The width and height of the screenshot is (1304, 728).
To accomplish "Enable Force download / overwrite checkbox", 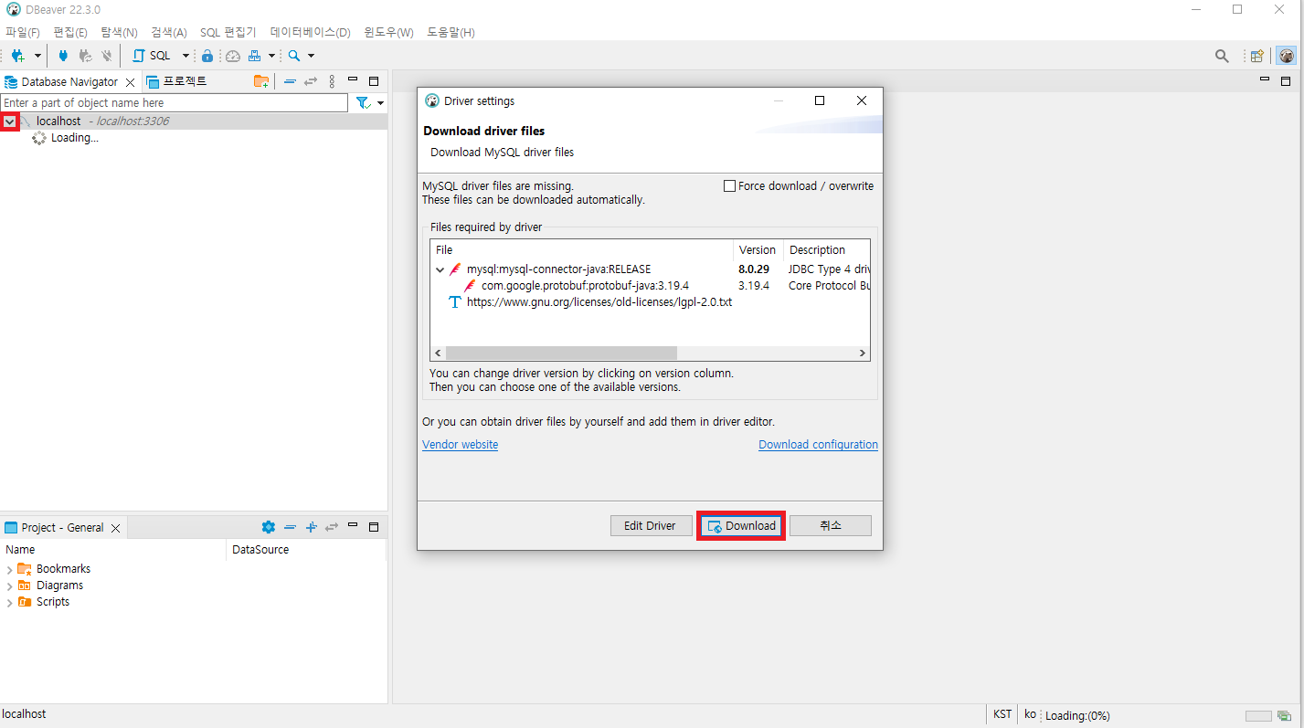I will point(729,186).
